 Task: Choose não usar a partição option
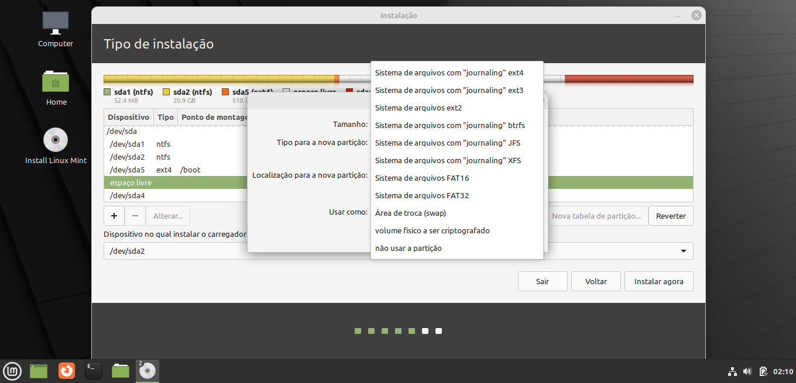pos(457,249)
